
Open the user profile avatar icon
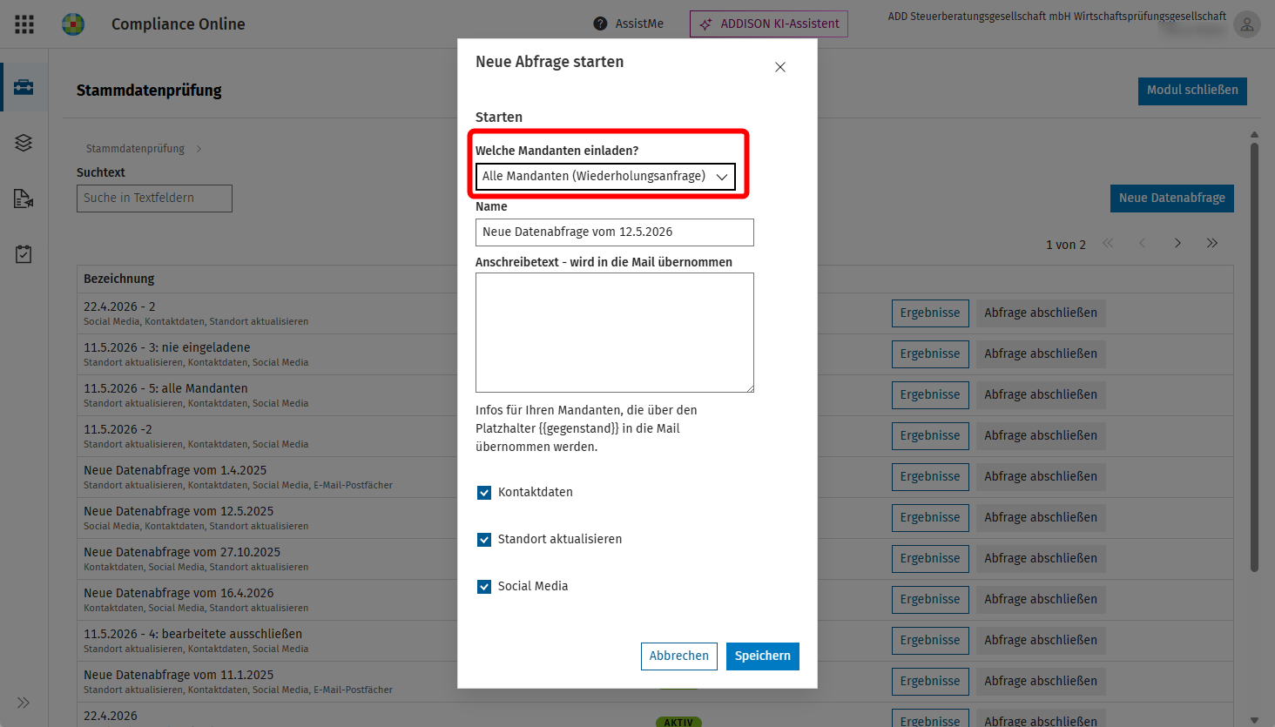(1247, 25)
